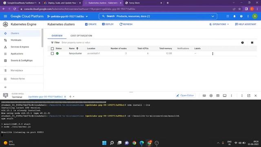Open the fancy-cluster link
This screenshot has height=147, width=261.
[75, 53]
